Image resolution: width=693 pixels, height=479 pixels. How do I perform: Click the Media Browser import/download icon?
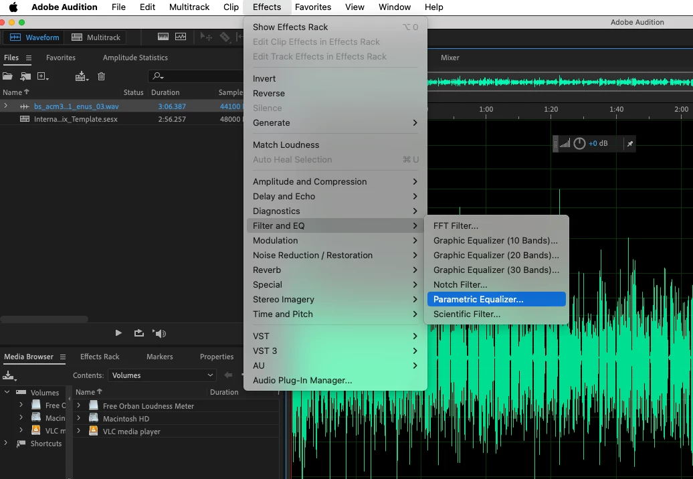coord(9,375)
